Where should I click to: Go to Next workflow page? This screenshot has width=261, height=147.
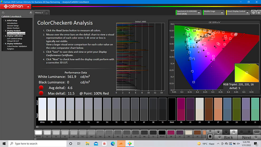click(249, 137)
